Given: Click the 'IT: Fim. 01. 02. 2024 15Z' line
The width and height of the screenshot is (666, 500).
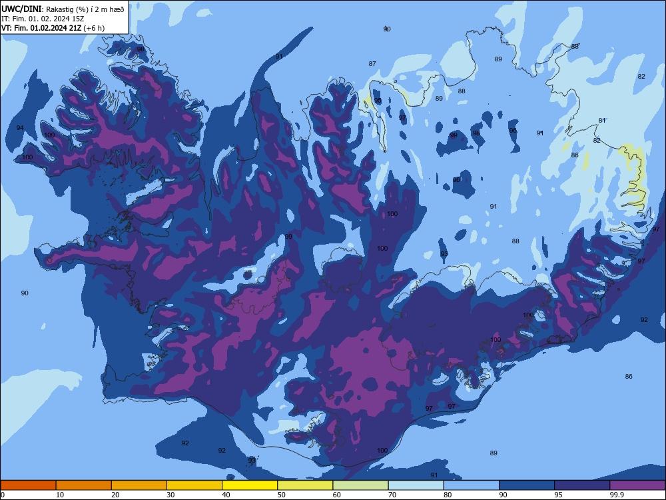Looking at the screenshot, I should (x=43, y=19).
